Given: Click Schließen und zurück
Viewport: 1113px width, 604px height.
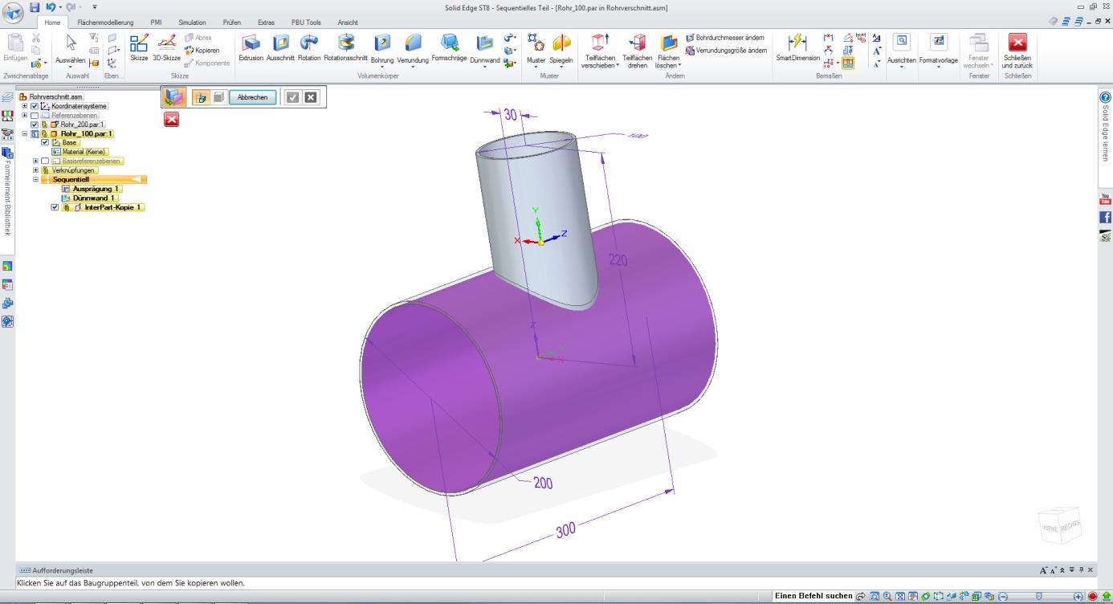Looking at the screenshot, I should click(x=1017, y=51).
